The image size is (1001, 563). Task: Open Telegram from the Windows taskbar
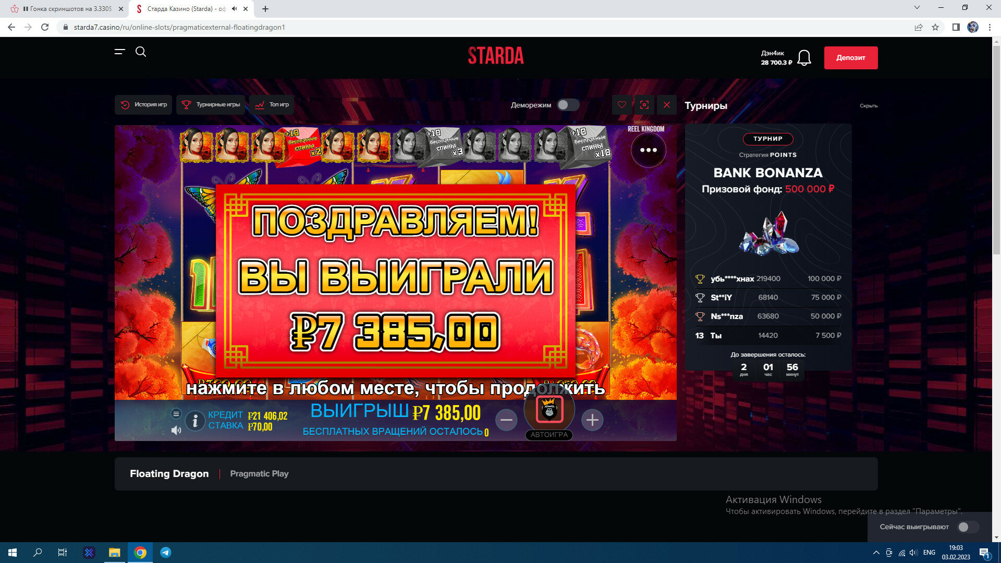pyautogui.click(x=166, y=553)
